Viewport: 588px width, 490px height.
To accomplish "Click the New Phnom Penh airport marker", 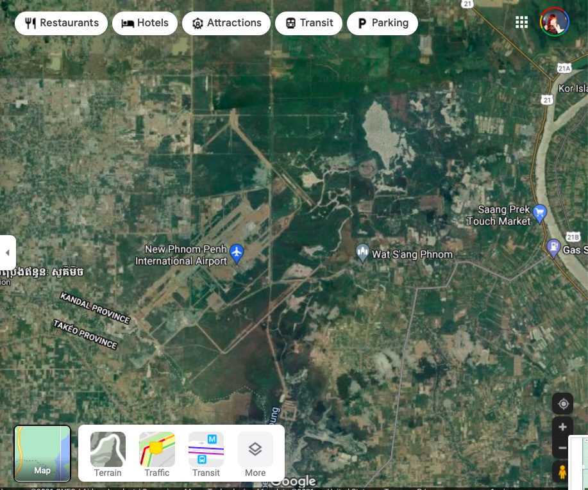I will (237, 252).
